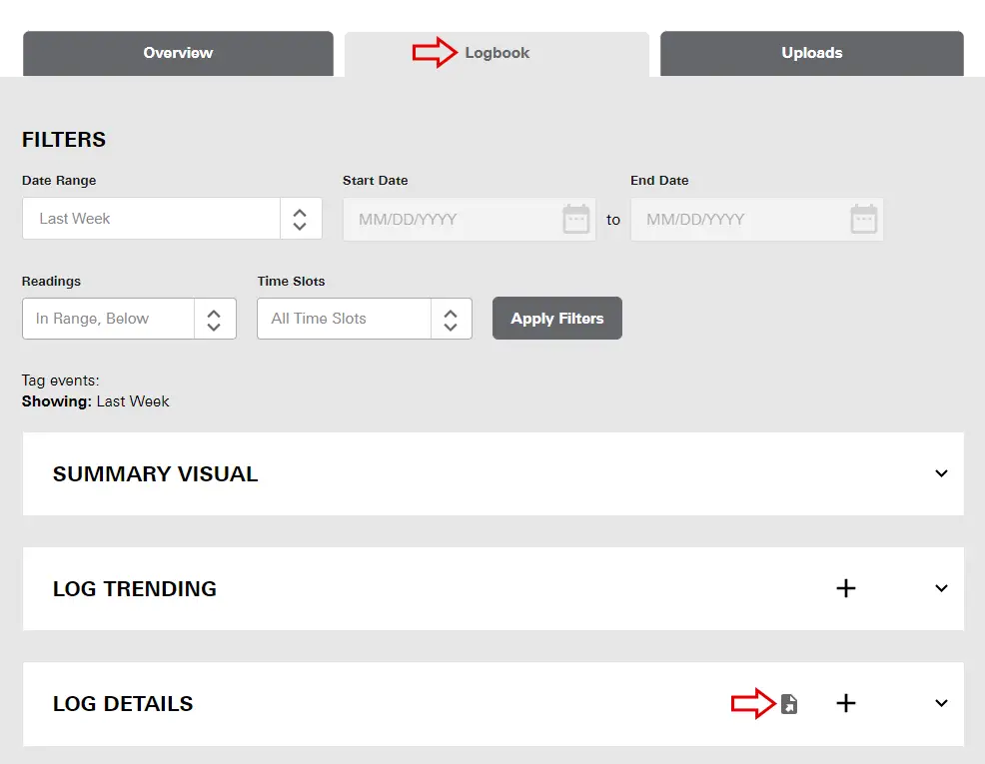Expand the Summary Visual section chevron
Viewport: 985px width, 764px height.
click(x=941, y=473)
